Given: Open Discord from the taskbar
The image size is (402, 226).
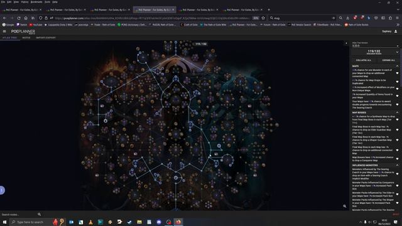Looking at the screenshot, I should click(x=159, y=222).
